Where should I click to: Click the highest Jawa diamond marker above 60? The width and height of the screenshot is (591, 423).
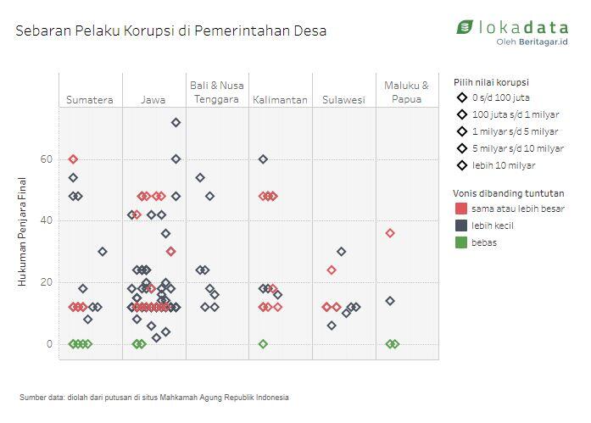tap(176, 122)
